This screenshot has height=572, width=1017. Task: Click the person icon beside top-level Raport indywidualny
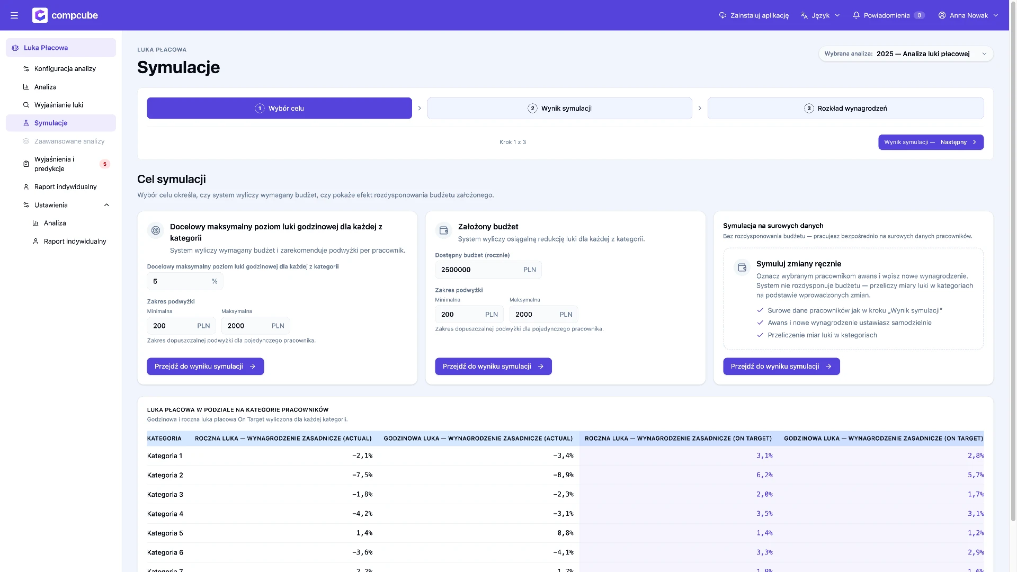[26, 187]
